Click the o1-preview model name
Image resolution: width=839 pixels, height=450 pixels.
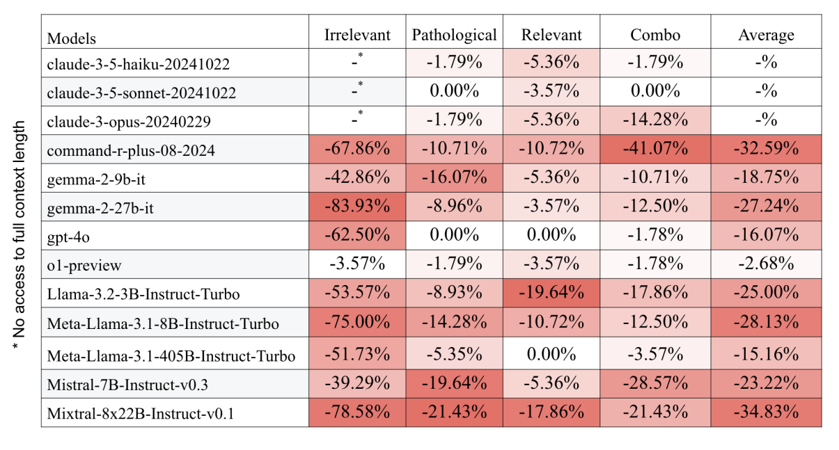tap(84, 265)
